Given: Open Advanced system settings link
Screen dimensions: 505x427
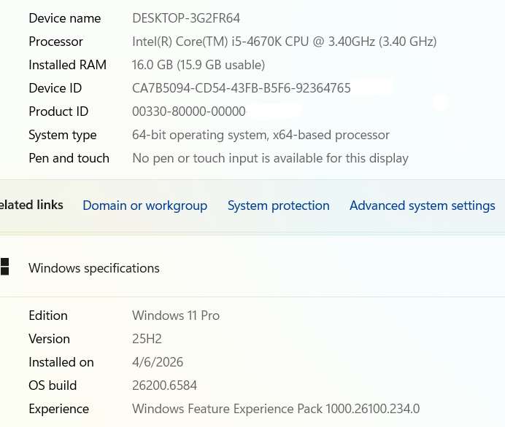Looking at the screenshot, I should pyautogui.click(x=423, y=205).
